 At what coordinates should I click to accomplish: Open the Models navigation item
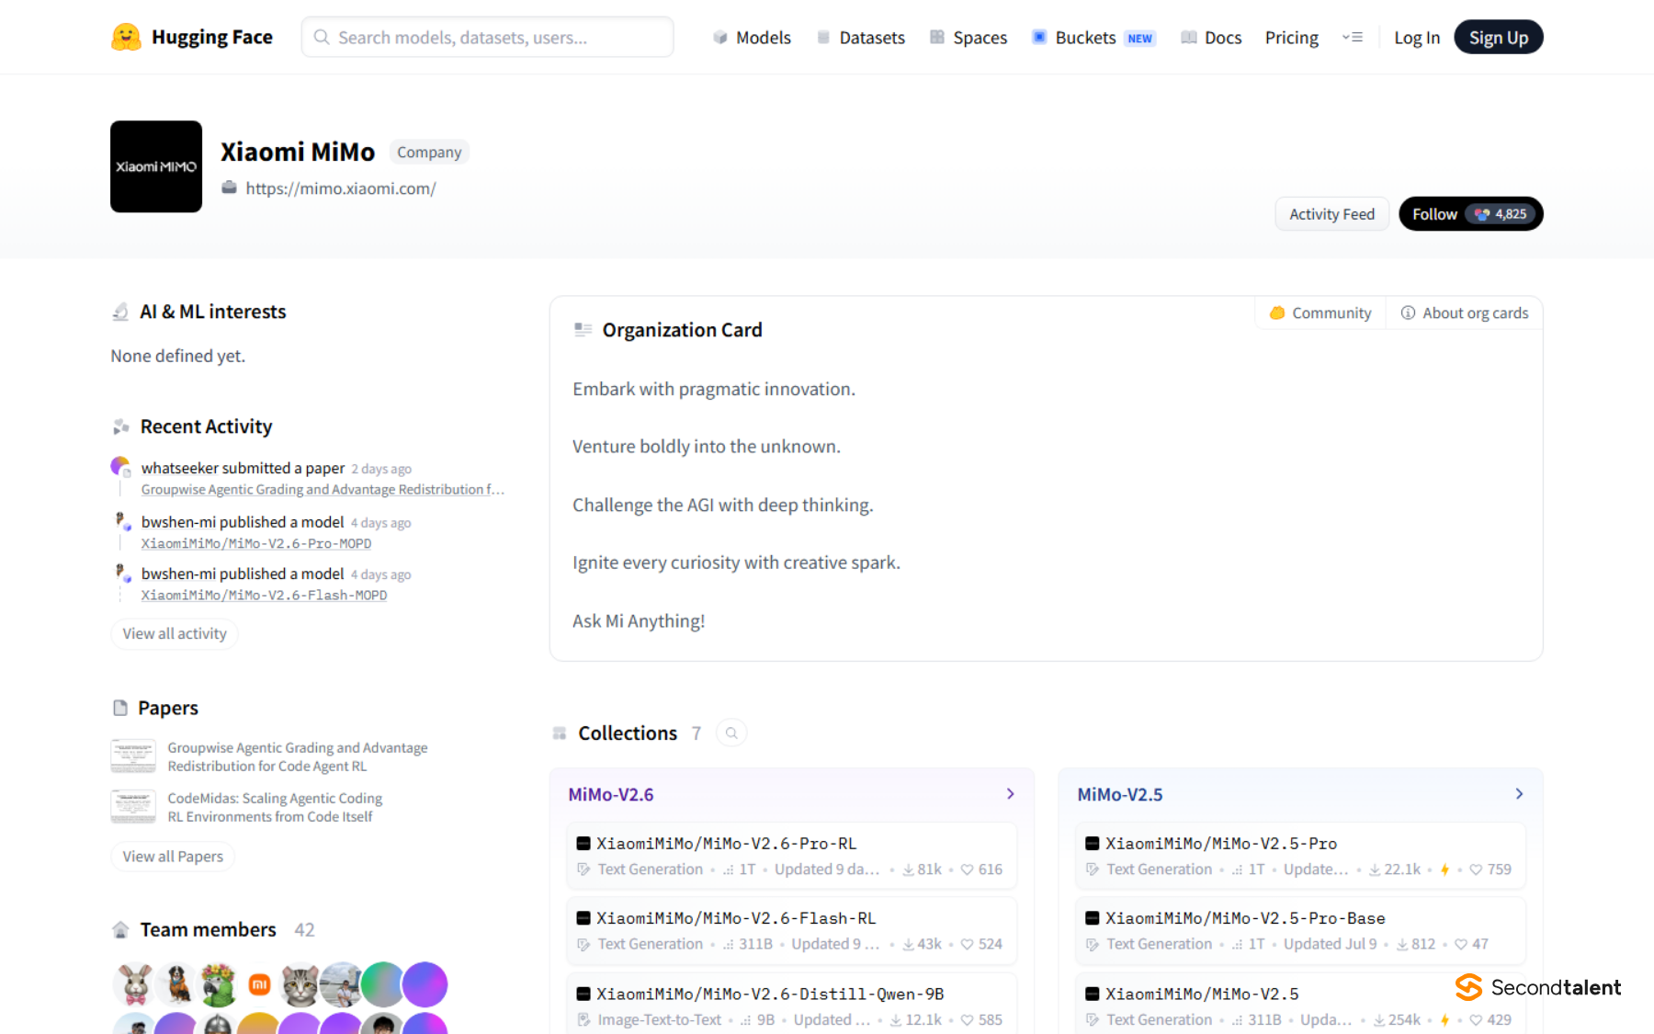[752, 38]
